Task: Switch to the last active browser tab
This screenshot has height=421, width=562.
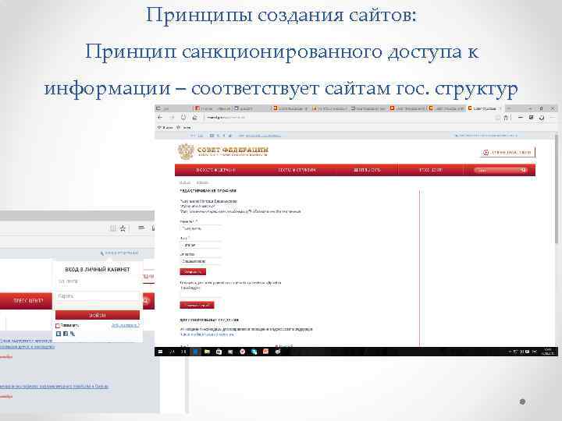Action: pos(484,108)
